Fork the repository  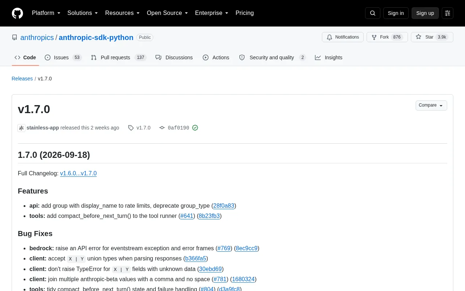pos(387,37)
